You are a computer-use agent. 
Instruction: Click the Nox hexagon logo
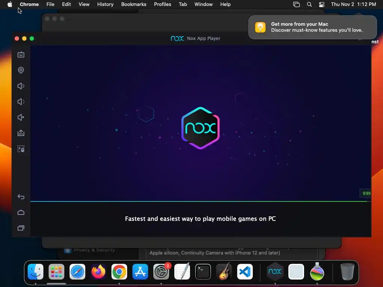coord(200,128)
